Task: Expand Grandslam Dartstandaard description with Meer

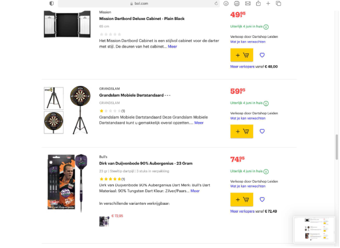Action: click(198, 123)
